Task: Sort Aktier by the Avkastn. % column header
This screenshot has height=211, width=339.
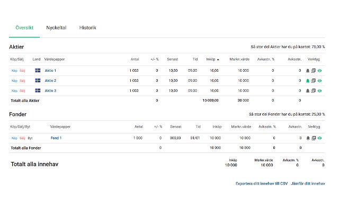Action: tap(266, 59)
